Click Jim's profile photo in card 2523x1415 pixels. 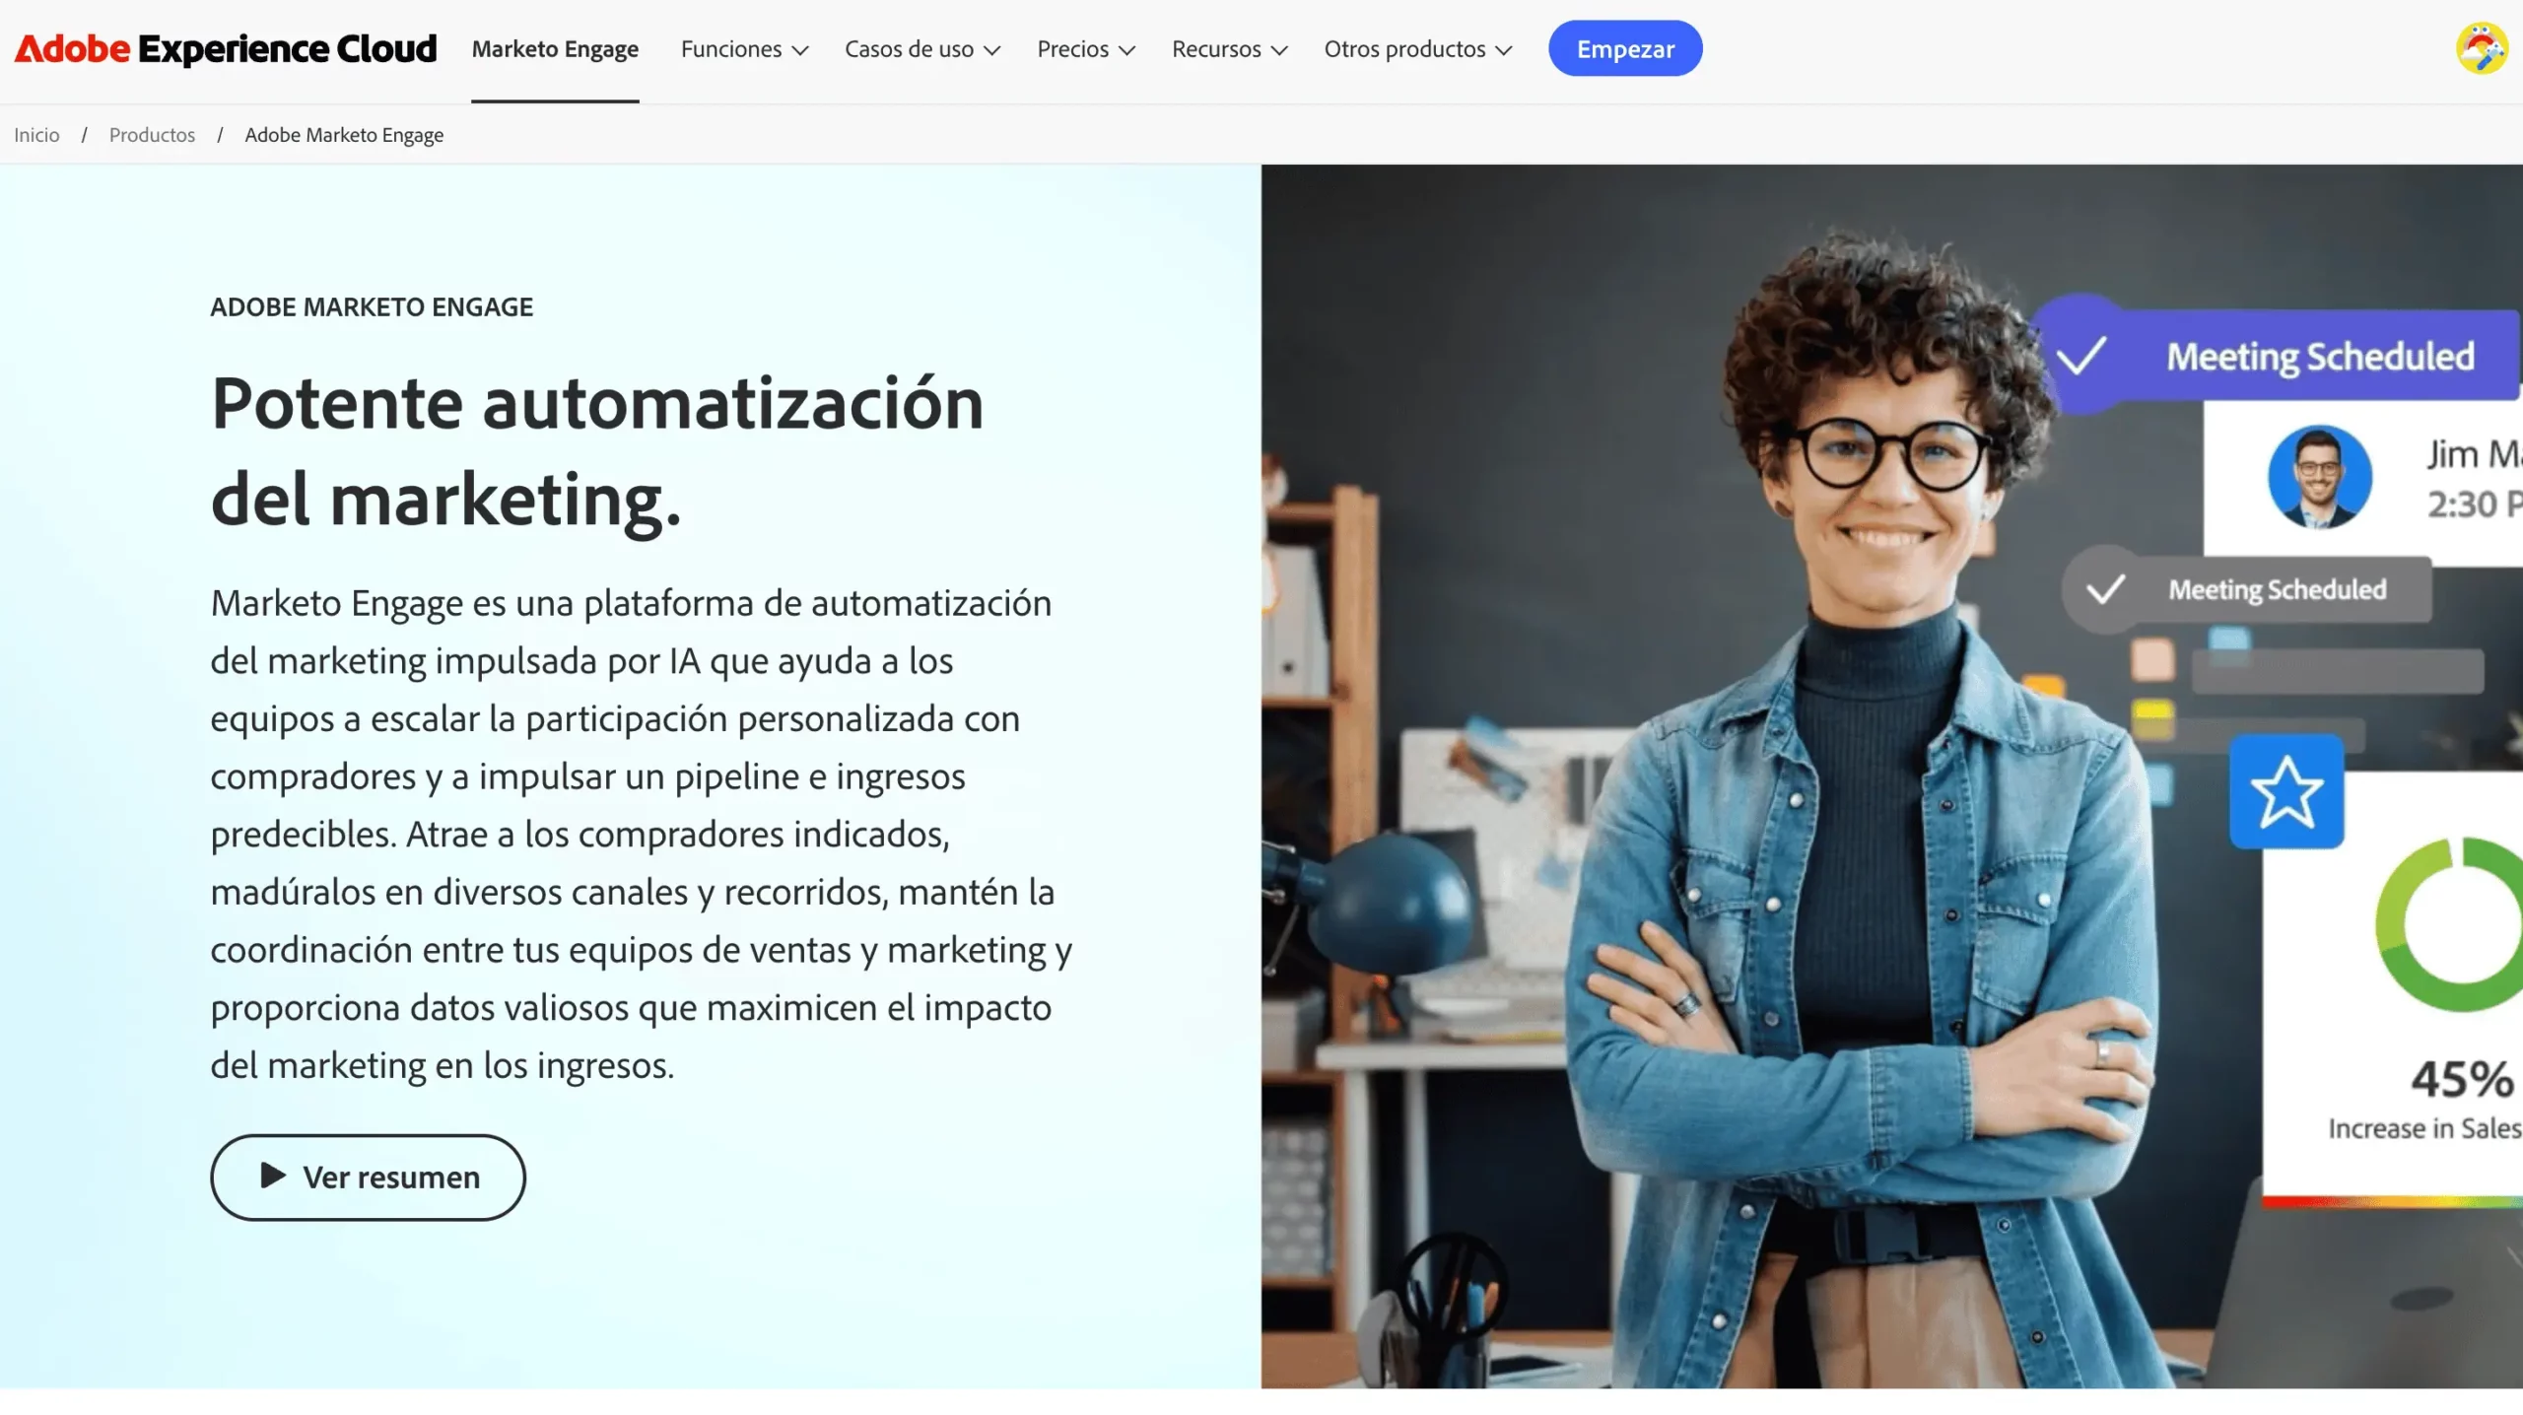coord(2319,477)
